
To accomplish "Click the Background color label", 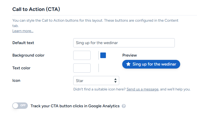I will pos(28,55).
